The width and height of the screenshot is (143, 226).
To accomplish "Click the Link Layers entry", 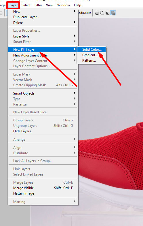I will tap(43, 169).
